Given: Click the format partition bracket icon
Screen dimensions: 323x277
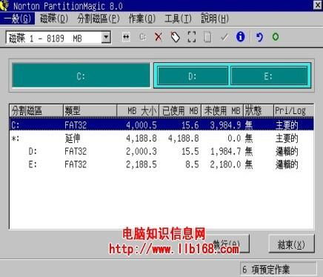Looking at the screenshot, I should tap(192, 37).
